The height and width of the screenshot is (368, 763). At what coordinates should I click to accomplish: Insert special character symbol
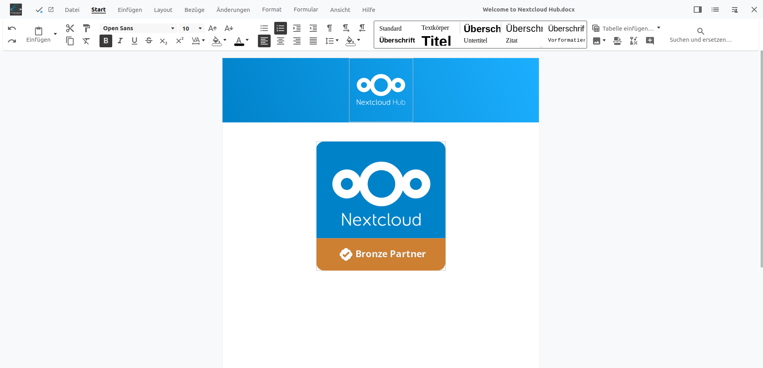(634, 41)
